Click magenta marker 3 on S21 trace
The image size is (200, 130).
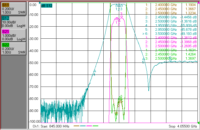[x=122, y=17]
